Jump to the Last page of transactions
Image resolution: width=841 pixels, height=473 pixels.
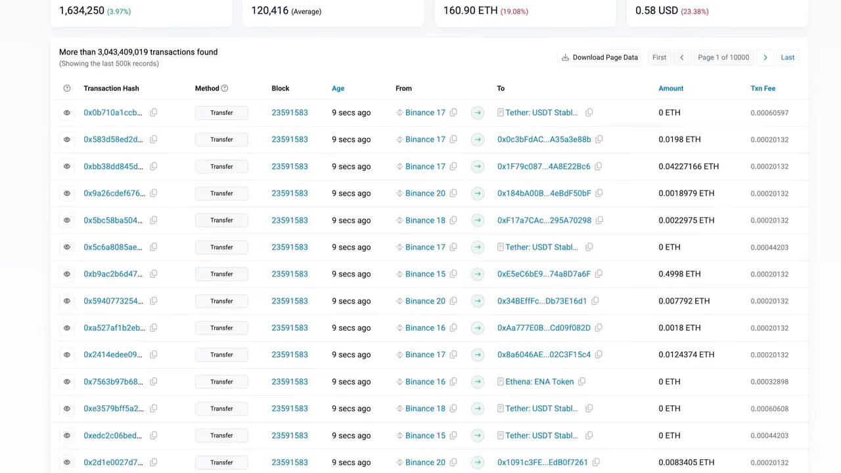(787, 57)
